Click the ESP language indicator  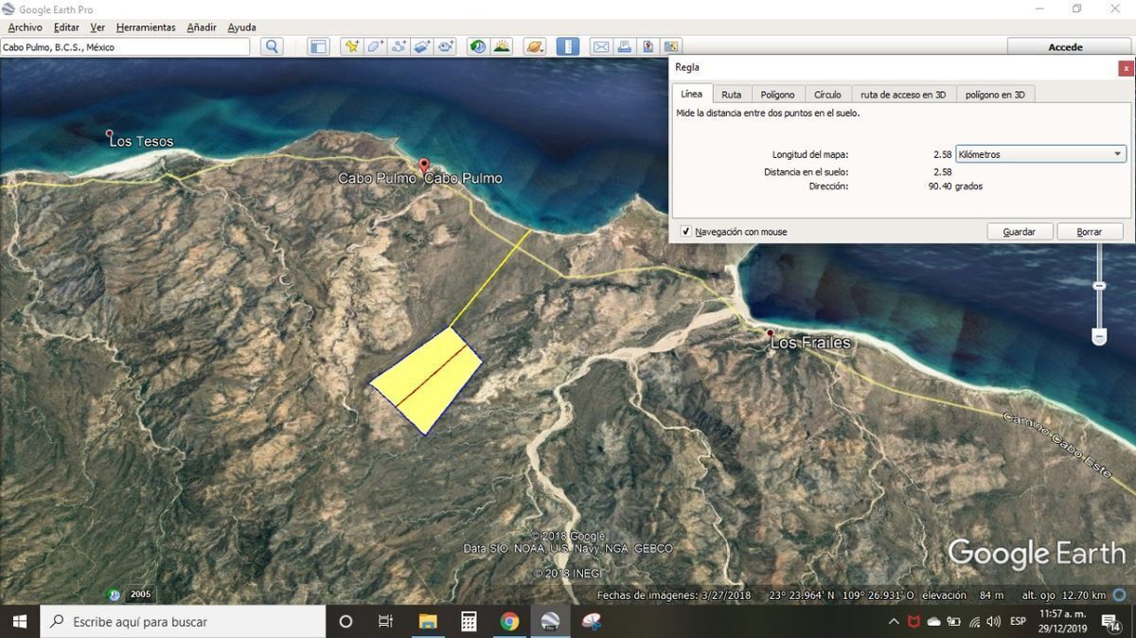[x=1018, y=621]
